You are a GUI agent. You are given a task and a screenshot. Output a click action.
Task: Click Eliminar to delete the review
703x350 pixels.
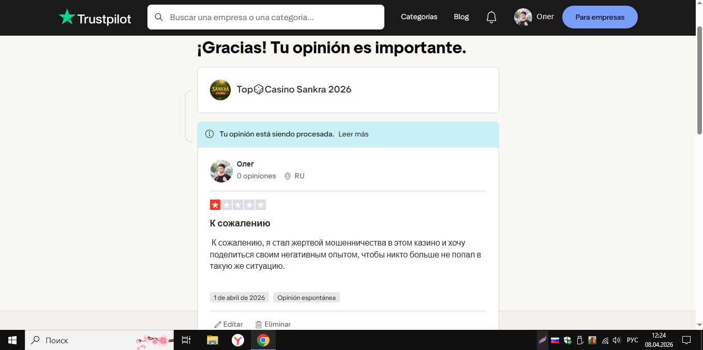(273, 324)
